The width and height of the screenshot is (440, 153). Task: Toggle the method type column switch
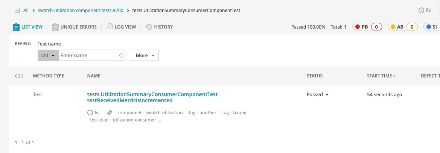19,76
